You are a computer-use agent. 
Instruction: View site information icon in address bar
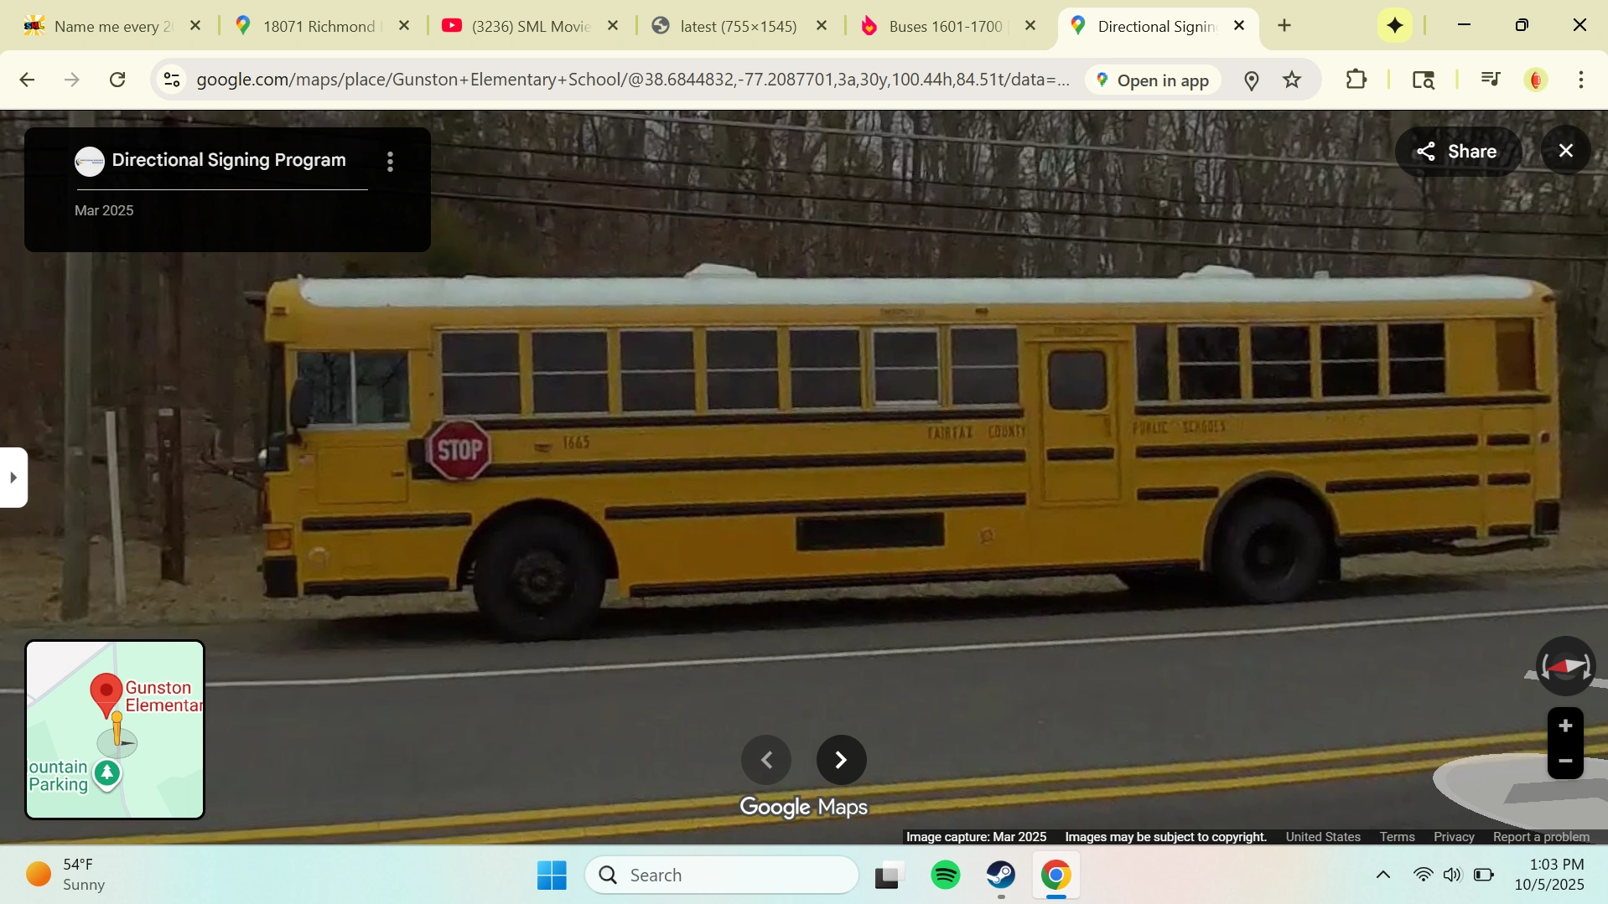[172, 80]
